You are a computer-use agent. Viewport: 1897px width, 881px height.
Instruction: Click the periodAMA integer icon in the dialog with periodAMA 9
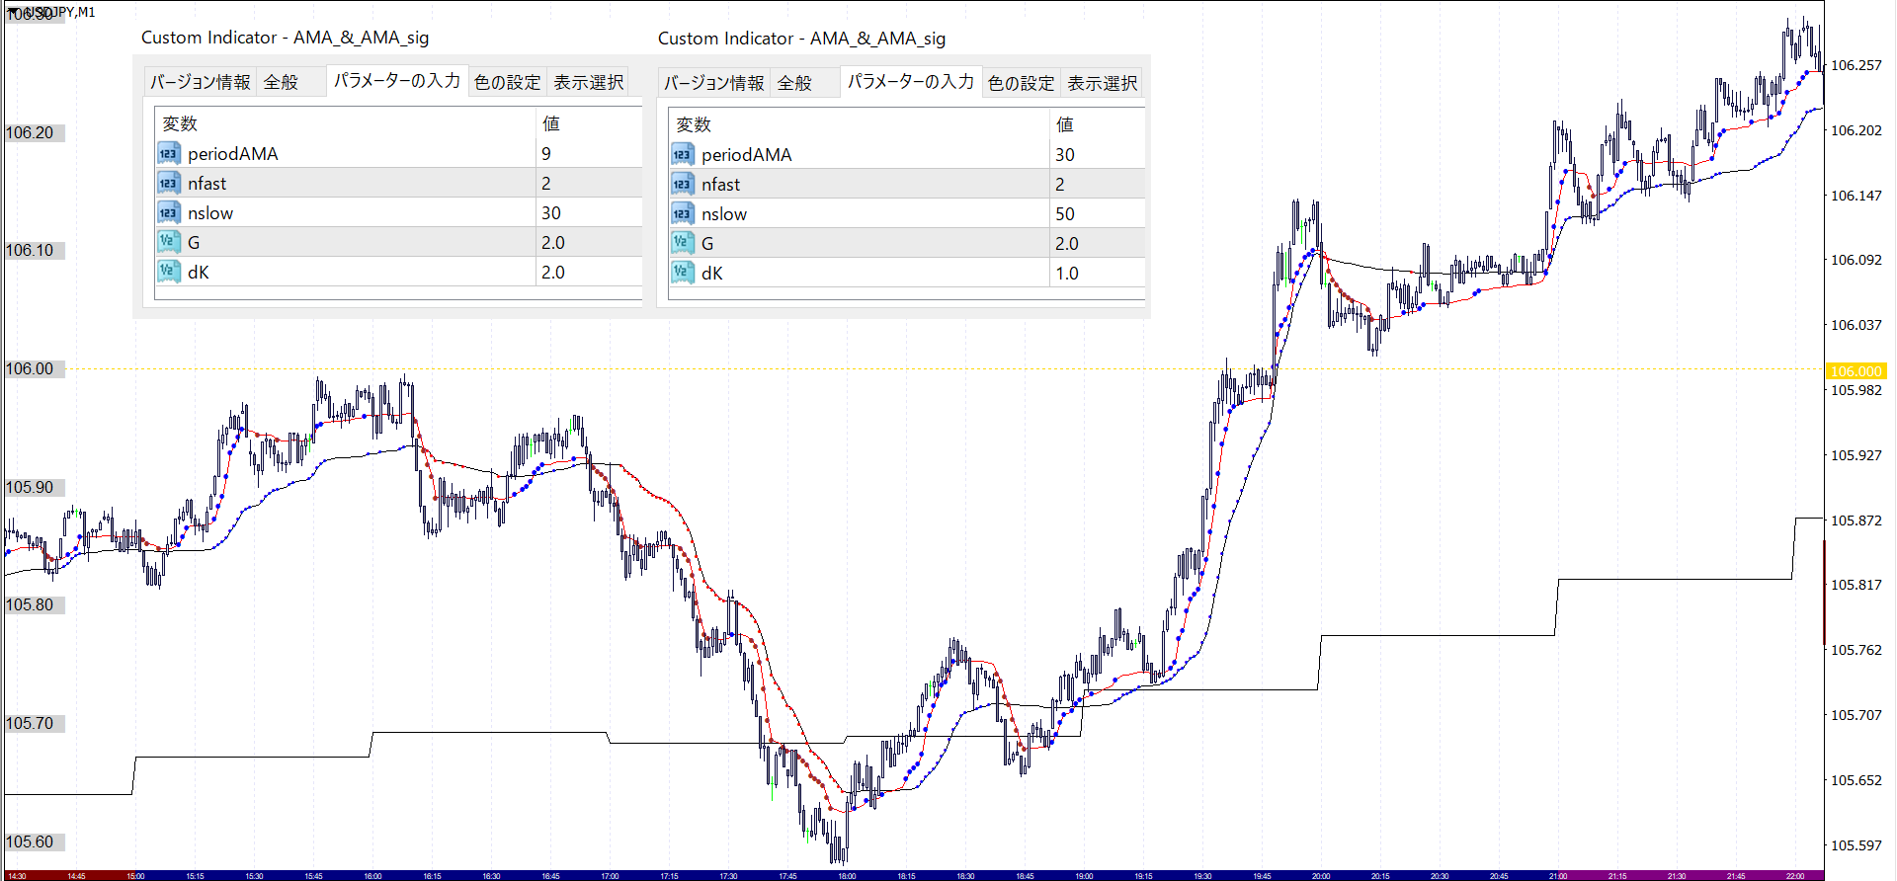(x=168, y=153)
